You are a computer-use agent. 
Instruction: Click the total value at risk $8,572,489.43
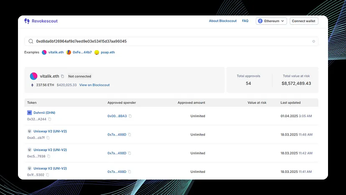click(x=296, y=83)
